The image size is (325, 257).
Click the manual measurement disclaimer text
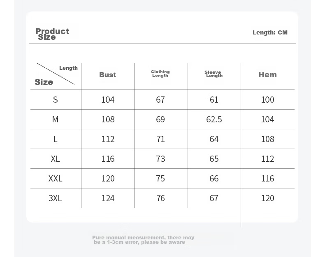coord(143,240)
